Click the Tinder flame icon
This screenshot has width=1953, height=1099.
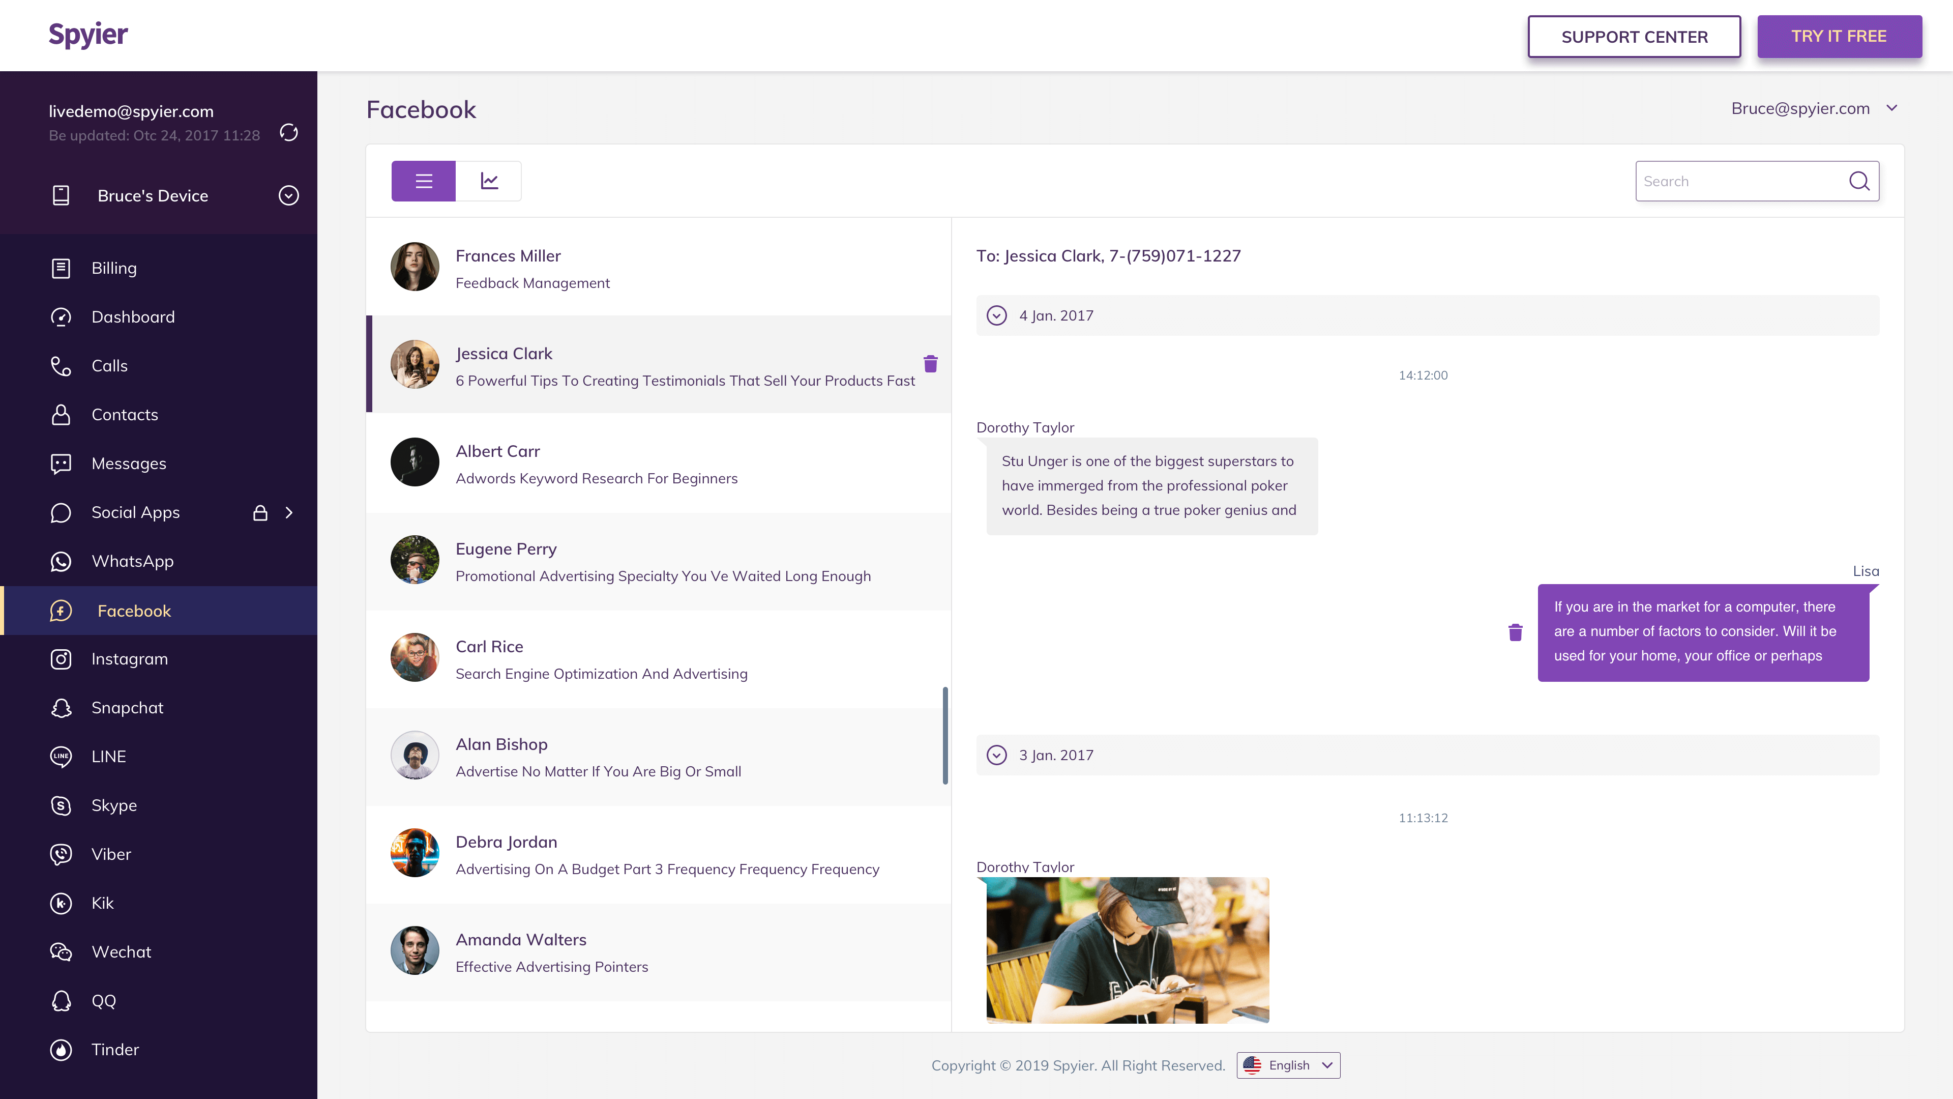click(x=61, y=1050)
